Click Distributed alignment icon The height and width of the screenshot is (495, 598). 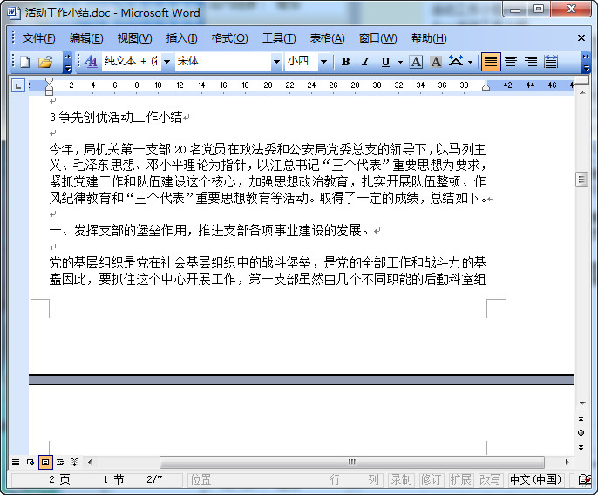(550, 62)
